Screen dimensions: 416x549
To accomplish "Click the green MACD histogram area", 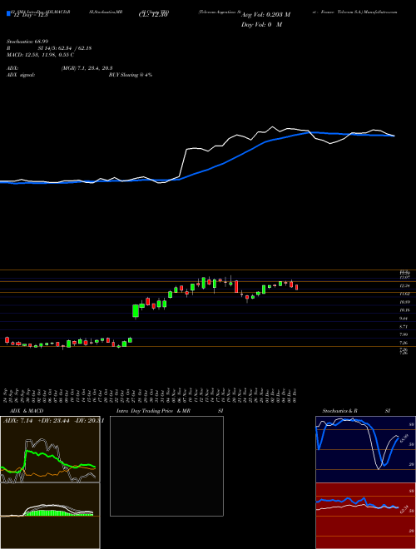I will [57, 513].
